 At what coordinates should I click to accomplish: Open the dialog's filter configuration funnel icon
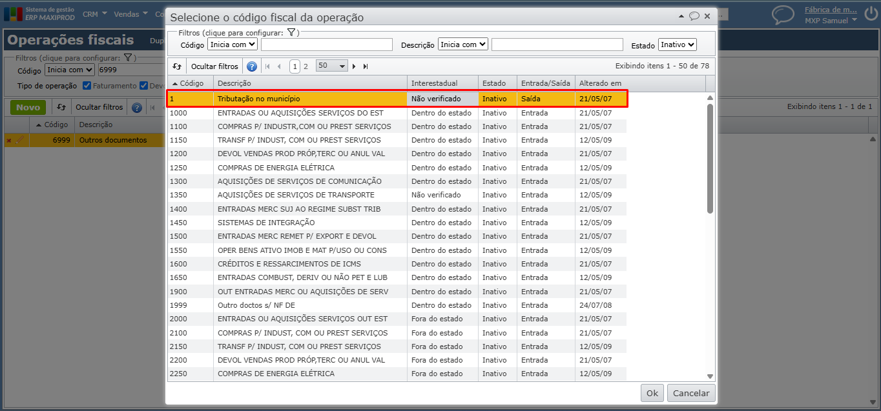click(291, 32)
